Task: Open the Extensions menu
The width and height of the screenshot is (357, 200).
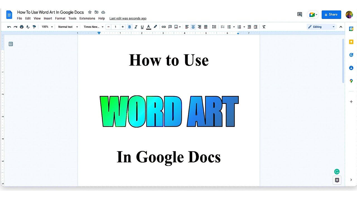Action: [x=87, y=18]
